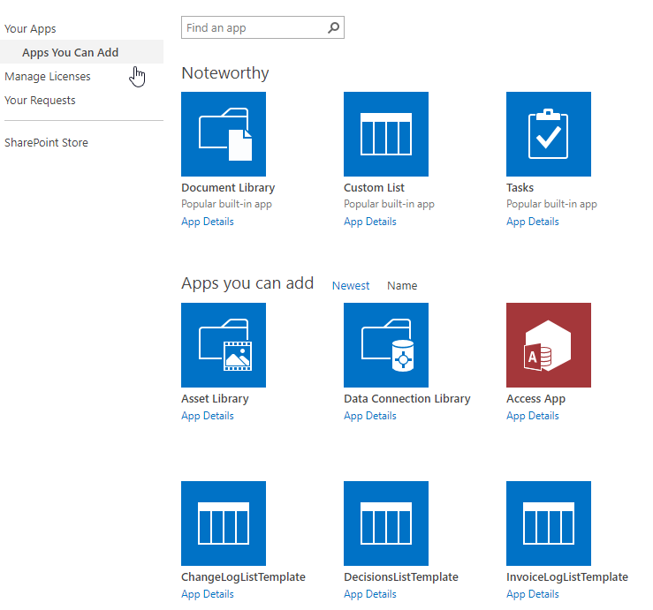View App Details for ChangeLogListTemplate
The image size is (653, 610).
208,594
